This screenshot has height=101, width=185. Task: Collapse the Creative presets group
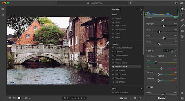141,44
